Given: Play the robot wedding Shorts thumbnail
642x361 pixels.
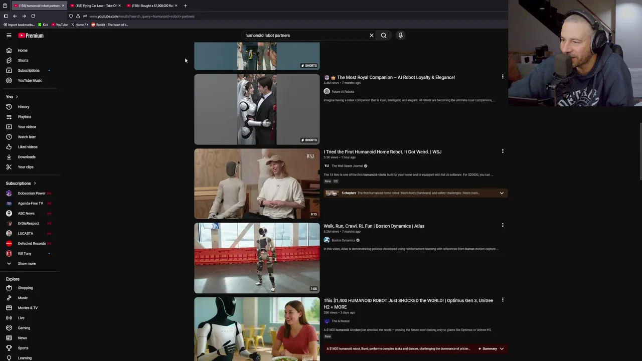Looking at the screenshot, I should [x=257, y=109].
